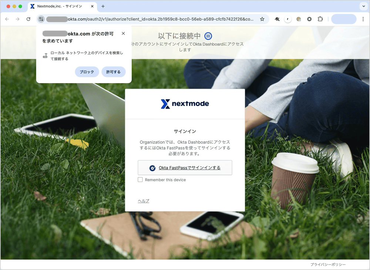Image resolution: width=370 pixels, height=270 pixels.
Task: Click the browser forward arrow
Action: click(18, 19)
